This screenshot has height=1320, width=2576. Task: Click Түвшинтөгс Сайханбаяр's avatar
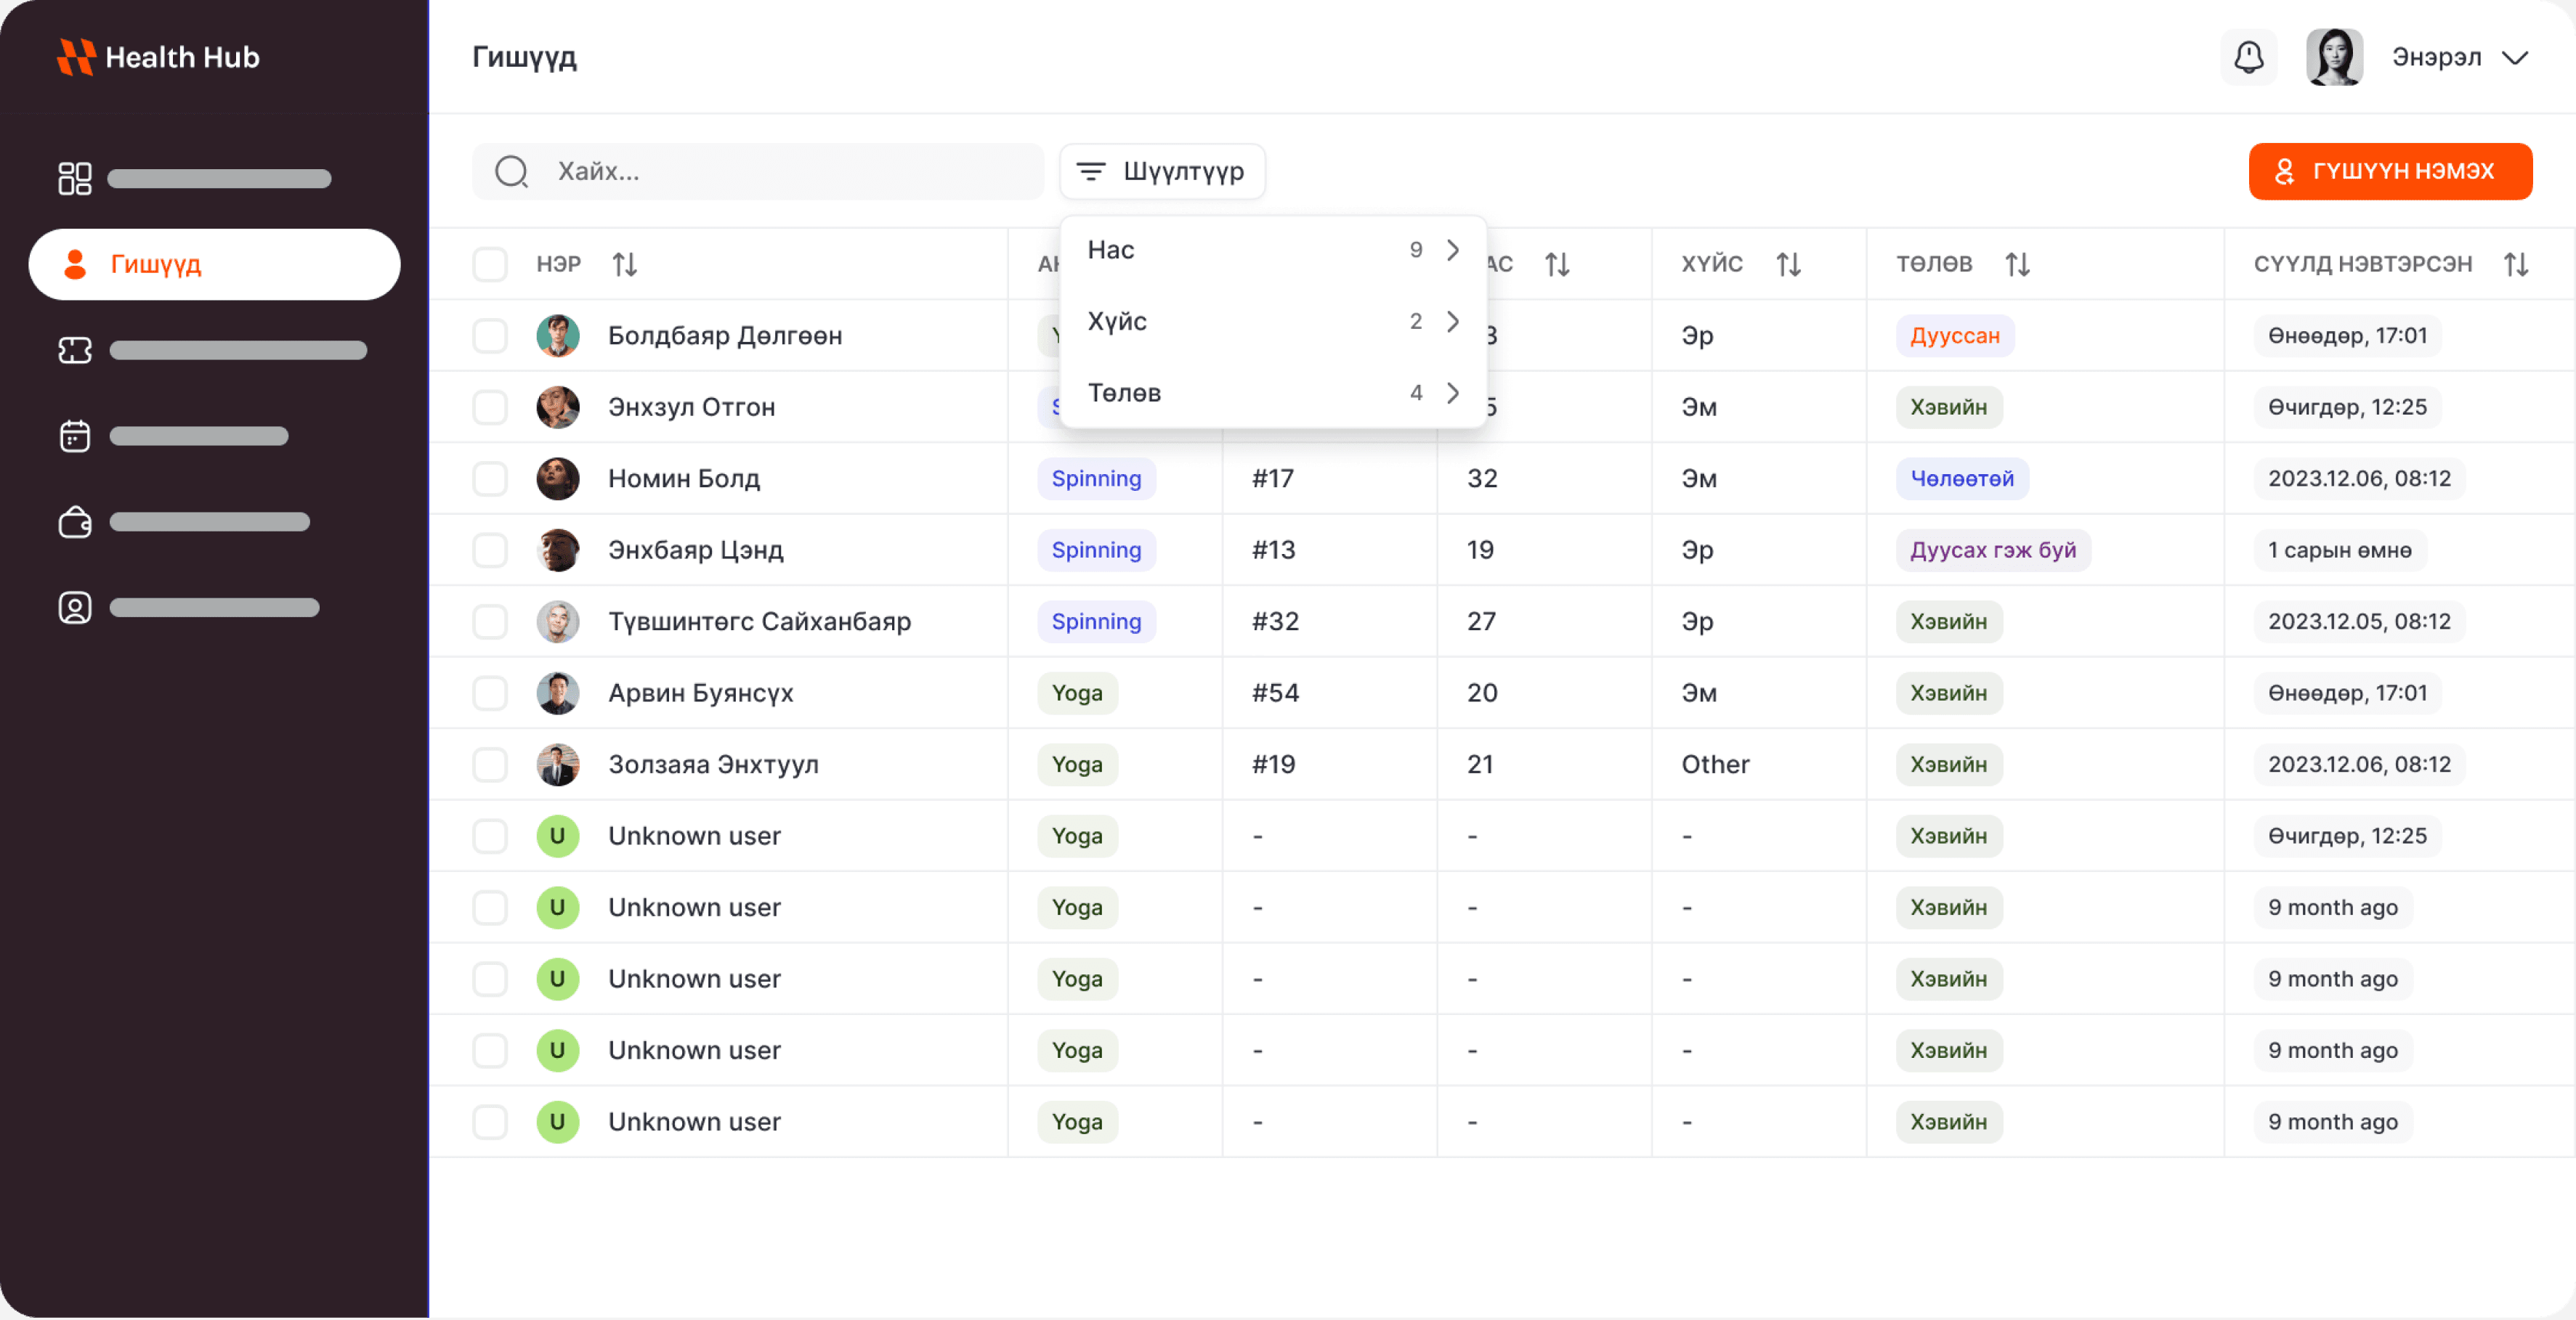coord(558,622)
